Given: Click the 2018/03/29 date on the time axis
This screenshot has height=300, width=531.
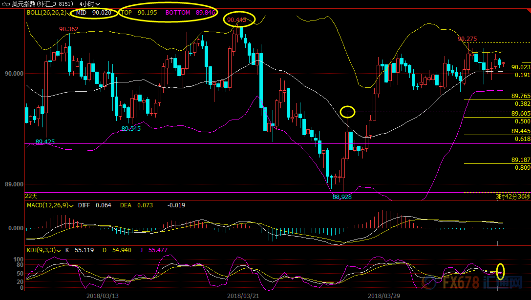Looking at the screenshot, I should point(384,296).
